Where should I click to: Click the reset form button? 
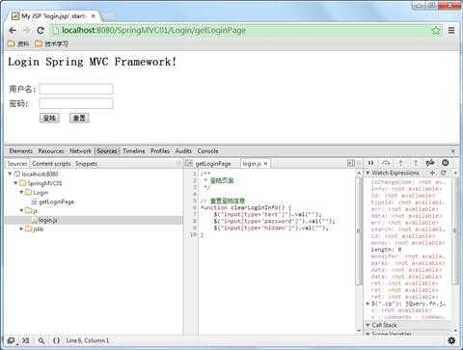(79, 118)
